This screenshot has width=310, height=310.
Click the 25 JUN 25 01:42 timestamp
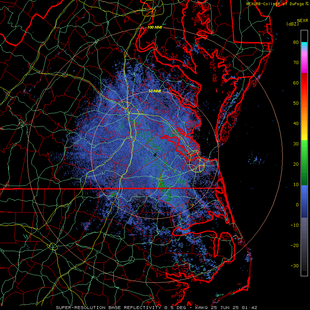234,308
